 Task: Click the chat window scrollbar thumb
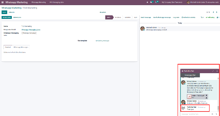[218, 108]
